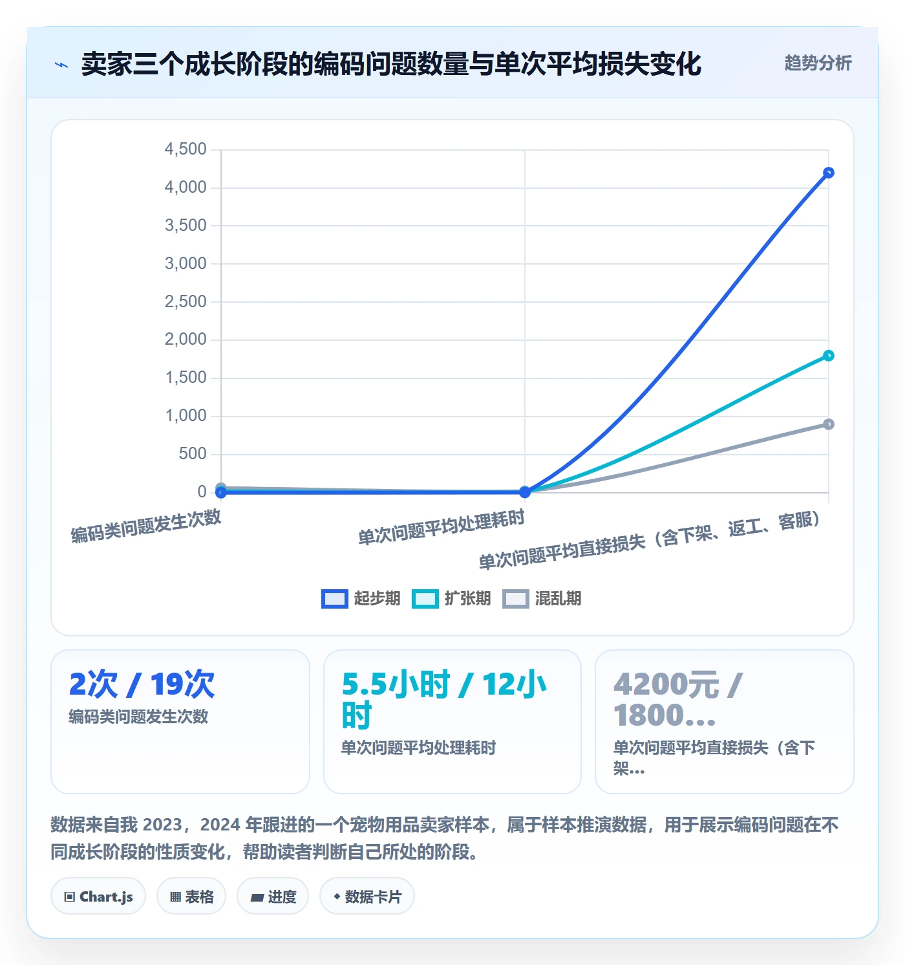Toggle the 起步期 legend swatch

pyautogui.click(x=334, y=599)
